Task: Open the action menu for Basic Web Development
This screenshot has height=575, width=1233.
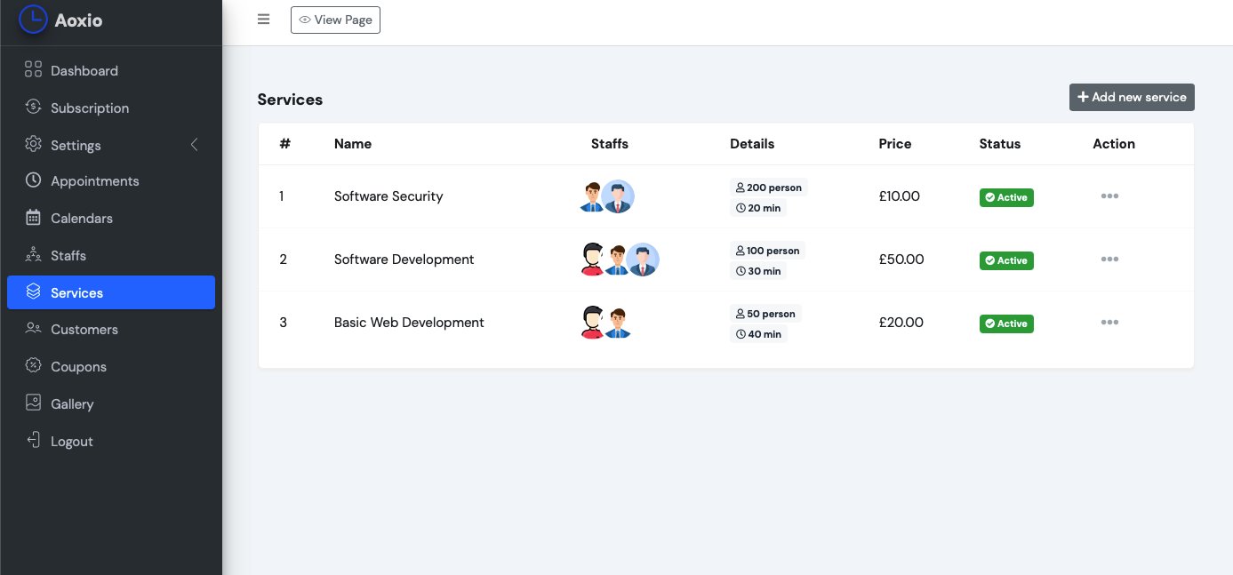Action: click(1109, 322)
